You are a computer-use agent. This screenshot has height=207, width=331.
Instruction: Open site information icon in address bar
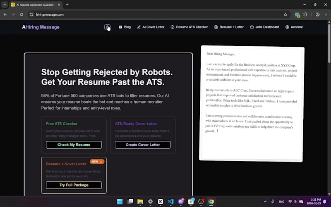tap(31, 14)
